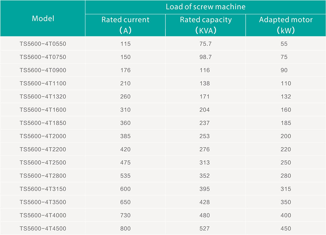Click the 280 adapted motor cell
The width and height of the screenshot is (326, 235).
point(286,176)
